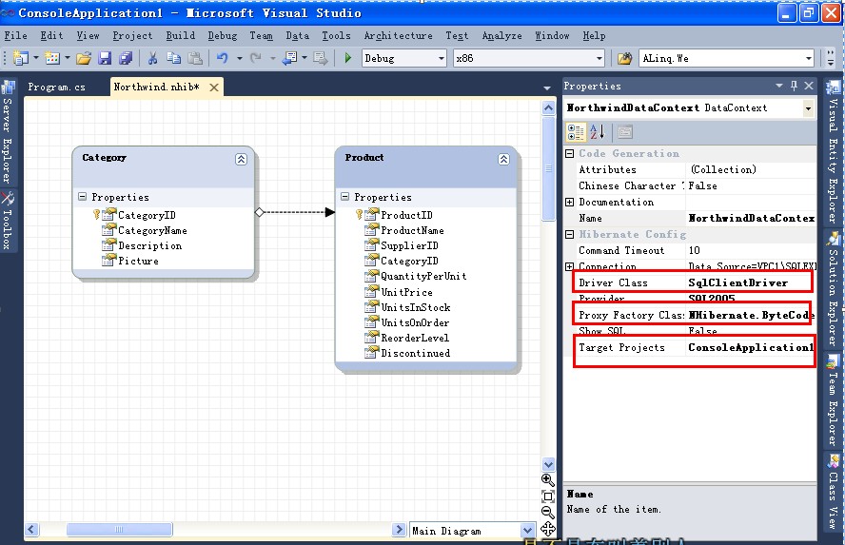Zoom out of the diagram
The width and height of the screenshot is (845, 545).
coord(547,513)
